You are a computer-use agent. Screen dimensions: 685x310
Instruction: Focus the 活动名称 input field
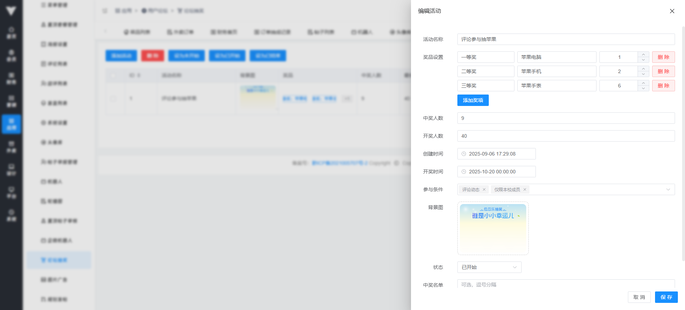coord(566,39)
